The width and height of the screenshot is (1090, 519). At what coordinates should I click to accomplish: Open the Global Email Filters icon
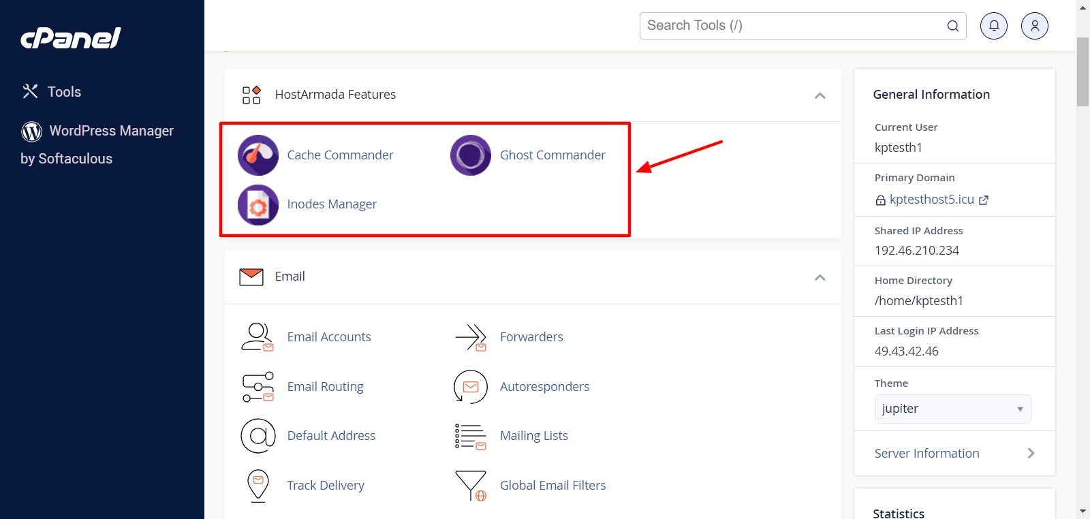pyautogui.click(x=470, y=486)
